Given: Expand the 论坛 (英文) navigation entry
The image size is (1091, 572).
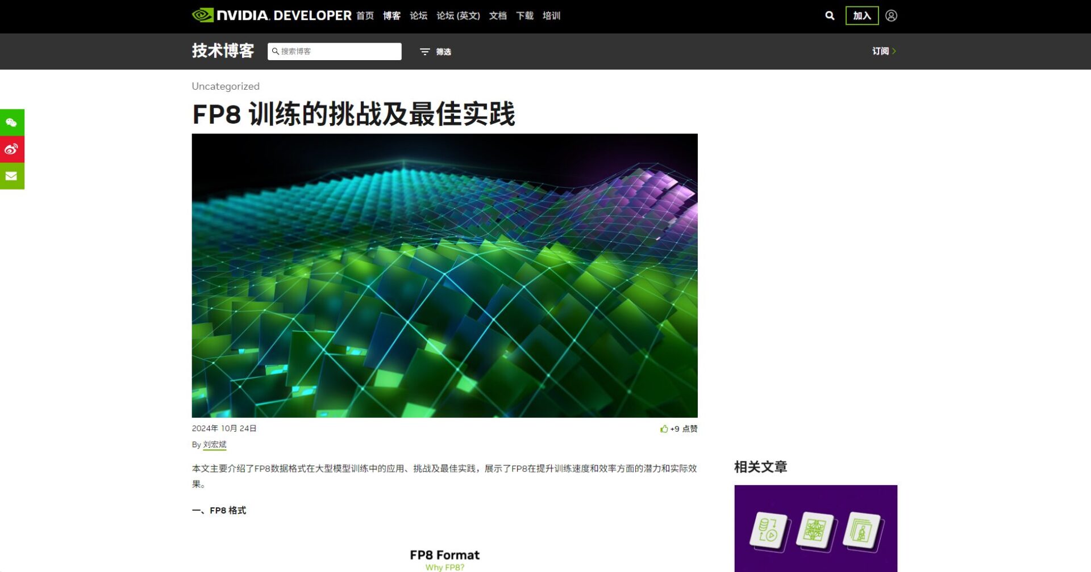Looking at the screenshot, I should [x=458, y=16].
